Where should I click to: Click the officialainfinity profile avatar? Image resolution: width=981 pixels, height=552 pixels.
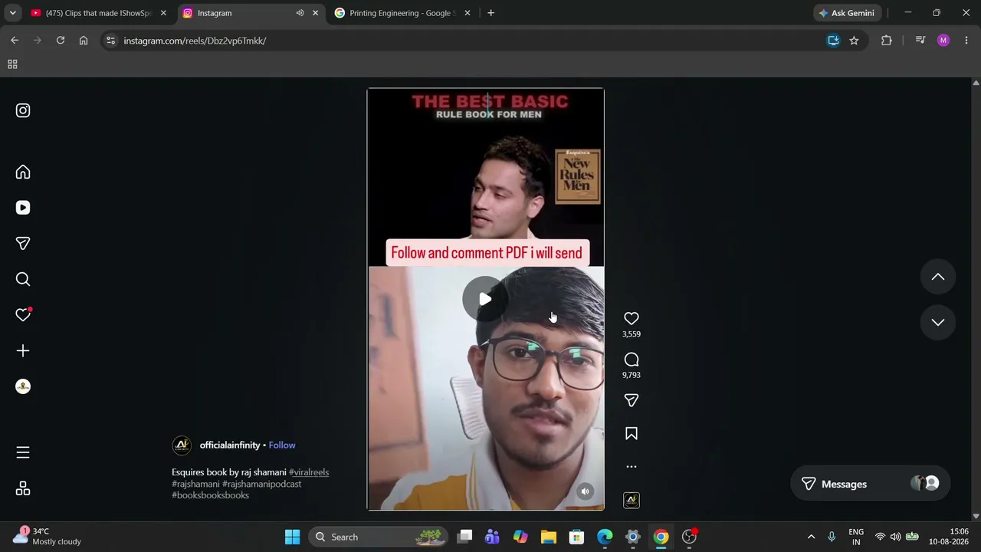(182, 445)
